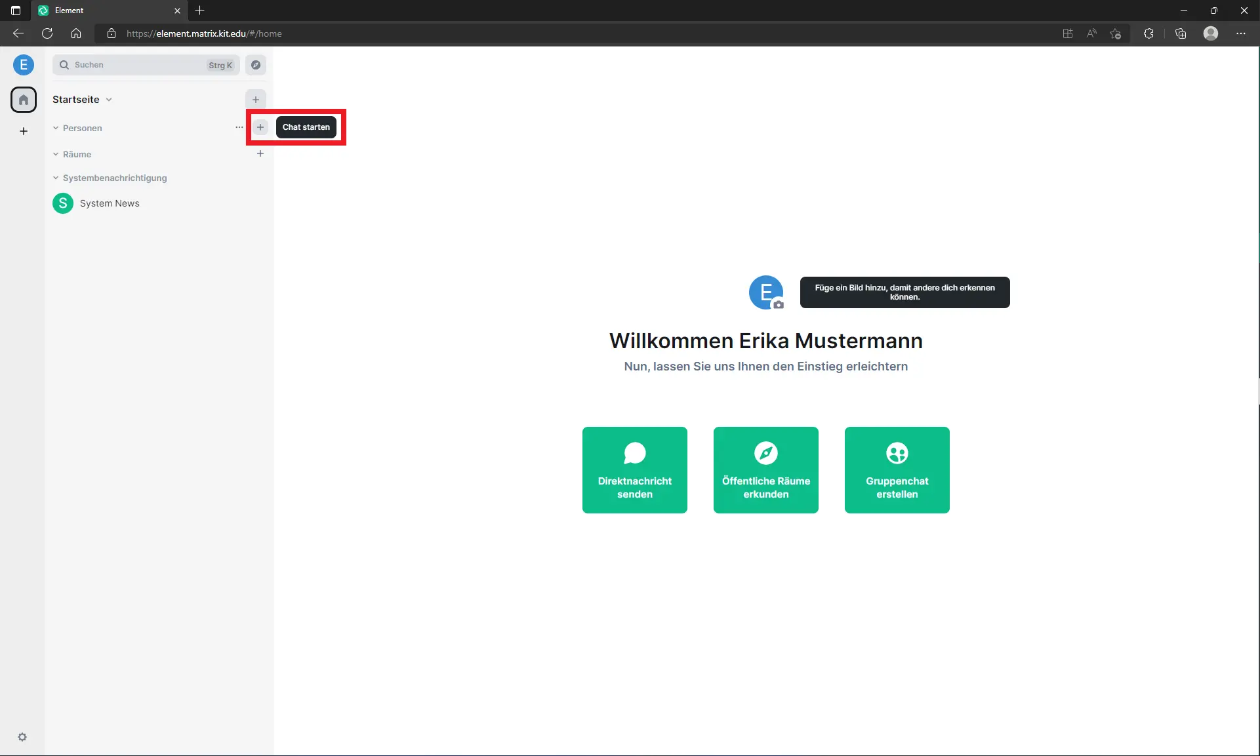Select the Home space icon in sidebar
The width and height of the screenshot is (1260, 756).
click(x=24, y=100)
